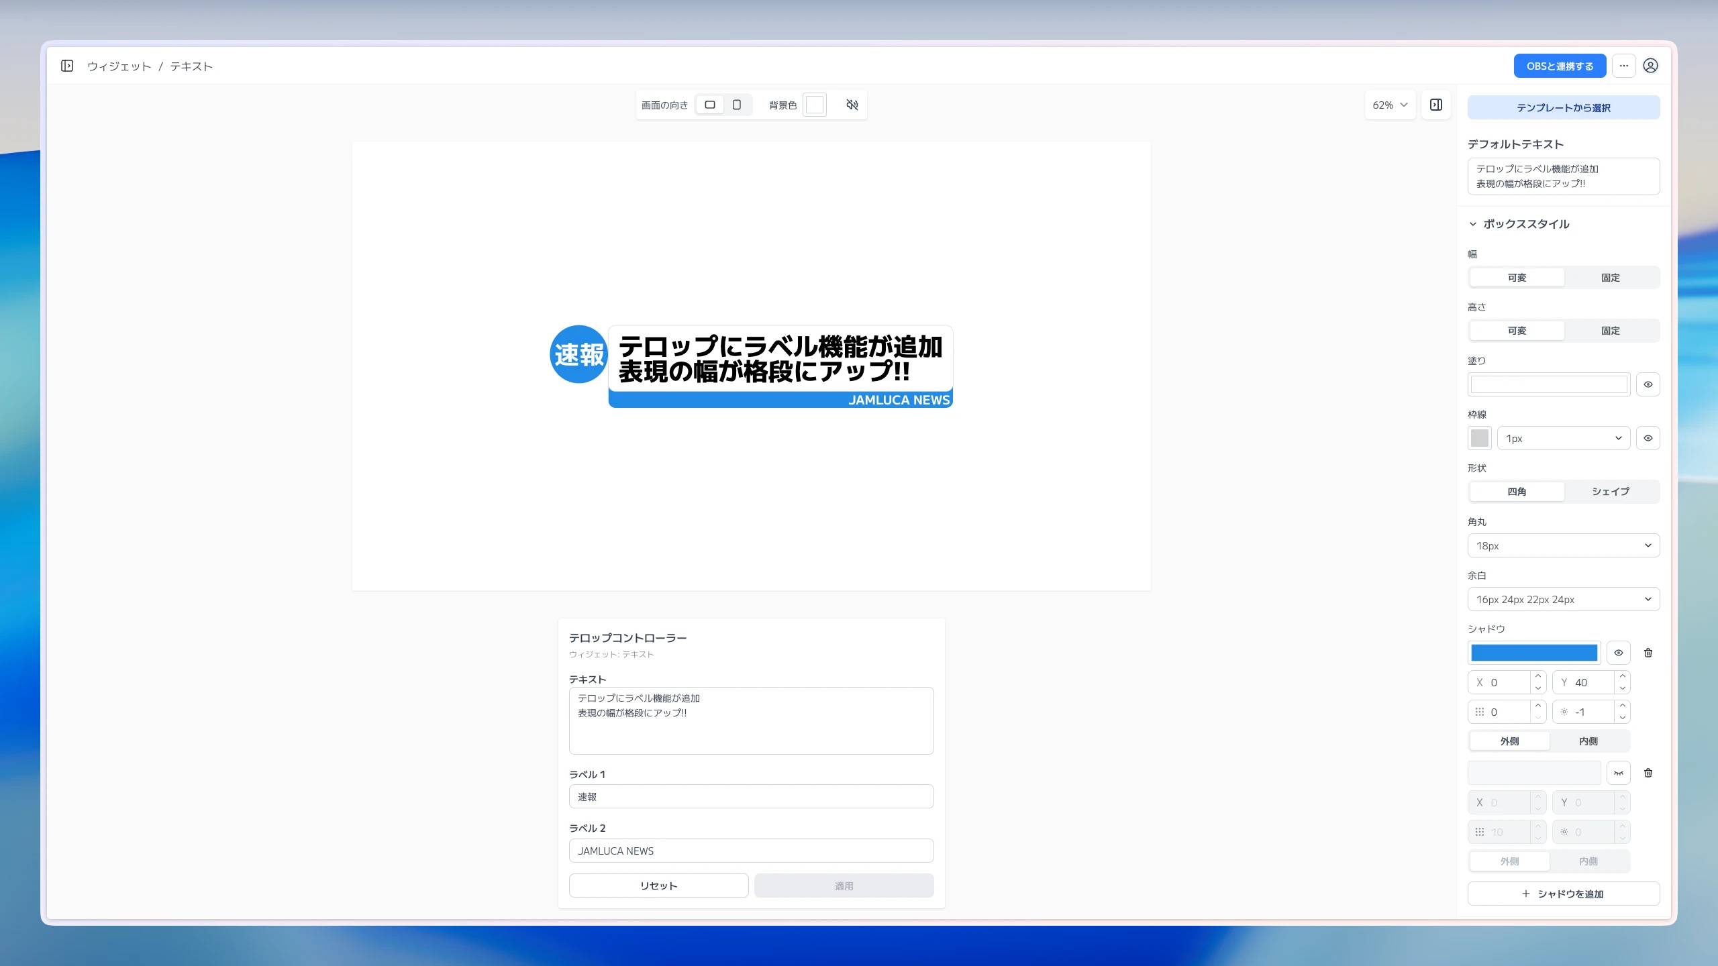Viewport: 1718px width, 966px height.
Task: Select the JAMLUCA NEWS banner on canvas
Action: 780,400
